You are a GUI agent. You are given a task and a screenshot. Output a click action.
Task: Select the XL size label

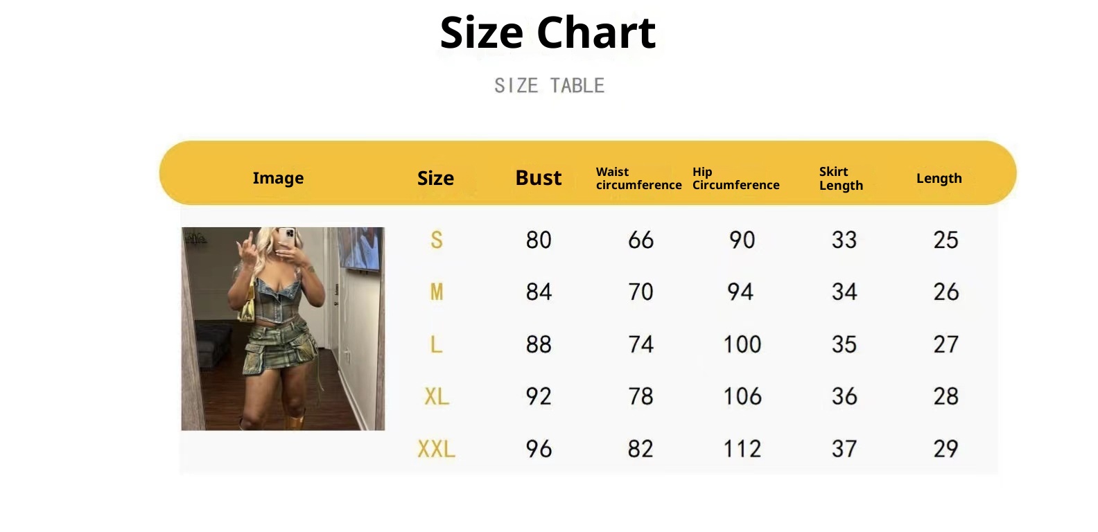tap(437, 396)
